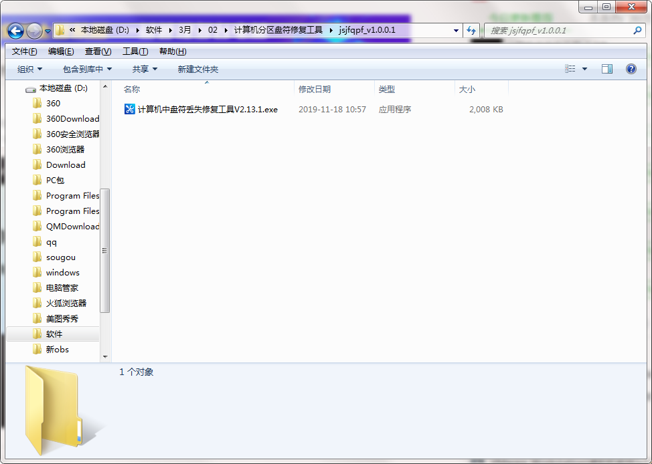652x464 pixels.
Task: Click the folder icon in address bar
Action: coord(60,30)
